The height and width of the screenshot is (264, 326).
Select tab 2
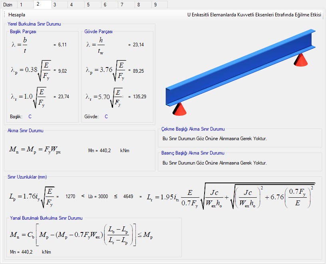[43, 4]
